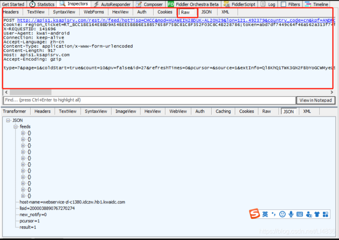Open response SyntaxView tab

pos(96,111)
